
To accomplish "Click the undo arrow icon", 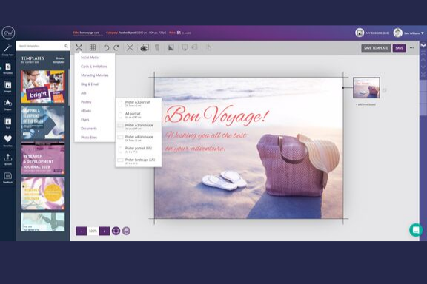I will click(106, 47).
